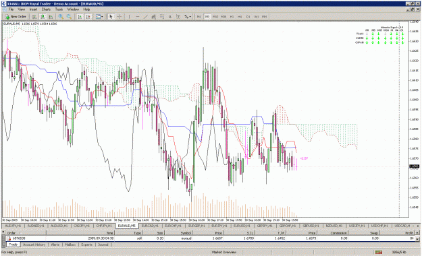Viewport: 422px width, 256px height.
Task: Open the Account History terminal tab
Action: pos(34,245)
